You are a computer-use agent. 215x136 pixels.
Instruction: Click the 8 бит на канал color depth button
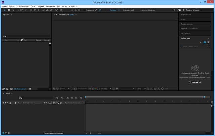tap(19, 89)
